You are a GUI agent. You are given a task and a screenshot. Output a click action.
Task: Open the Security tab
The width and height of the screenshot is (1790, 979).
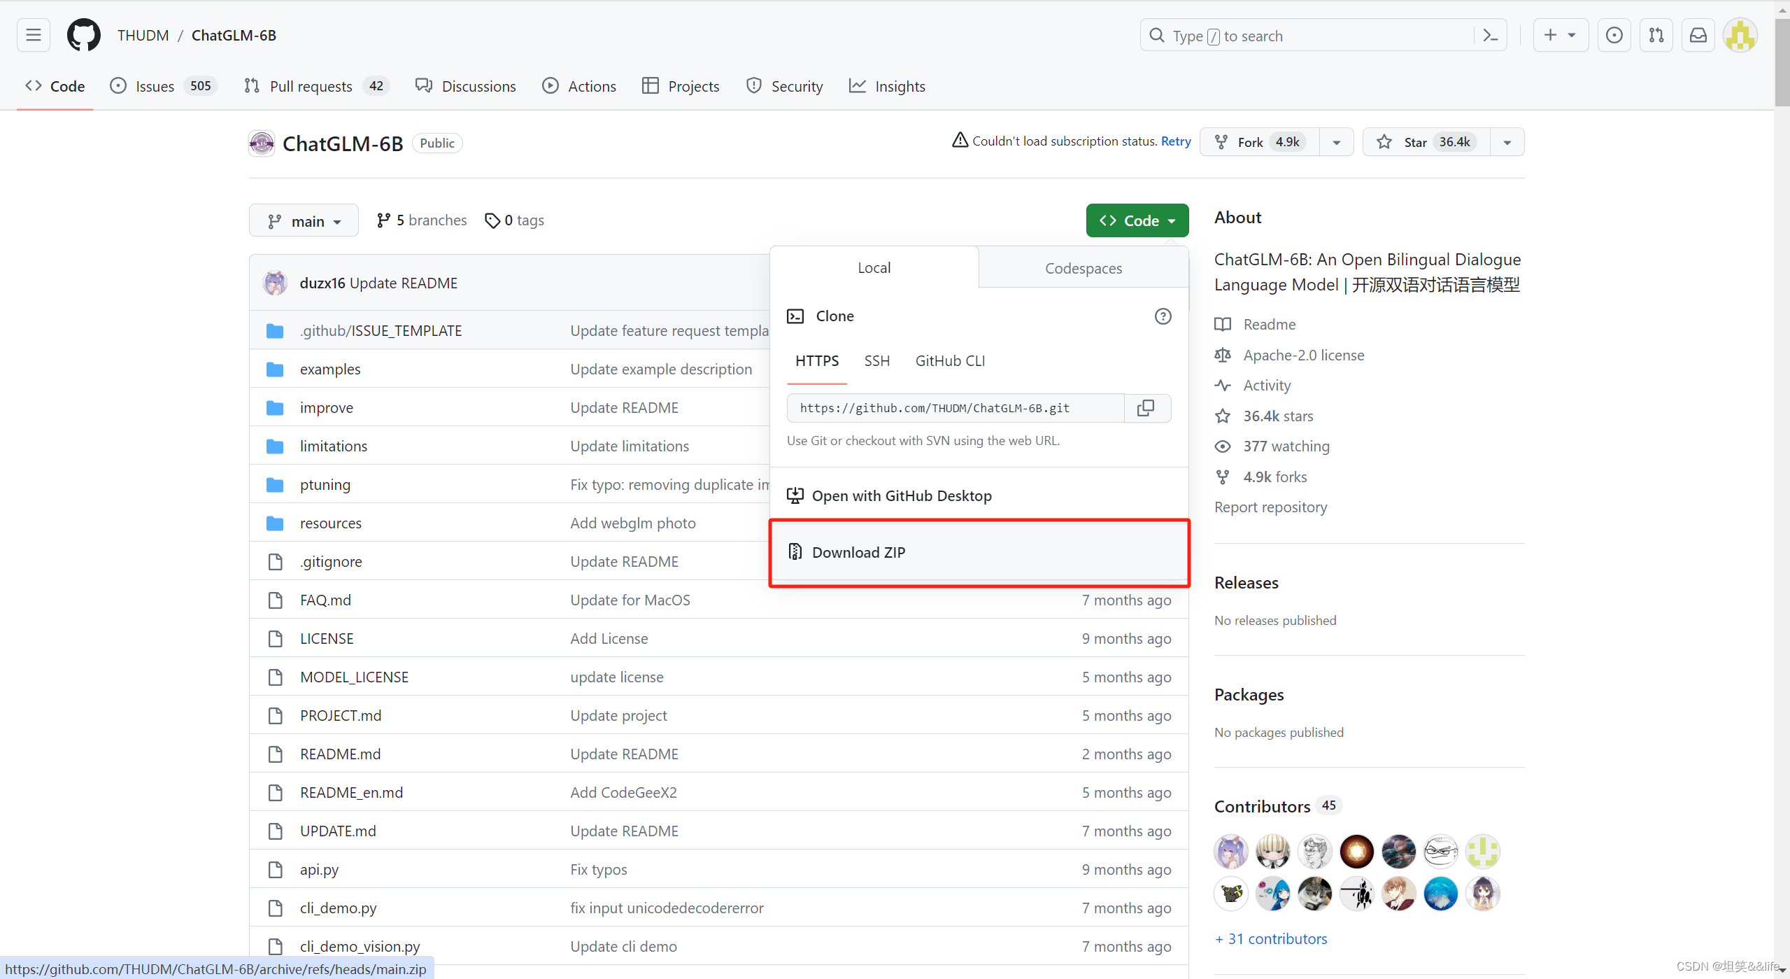(785, 86)
